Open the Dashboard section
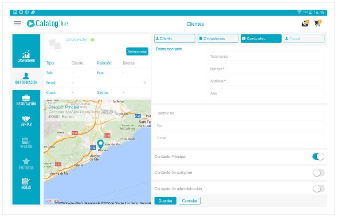 pos(26,57)
